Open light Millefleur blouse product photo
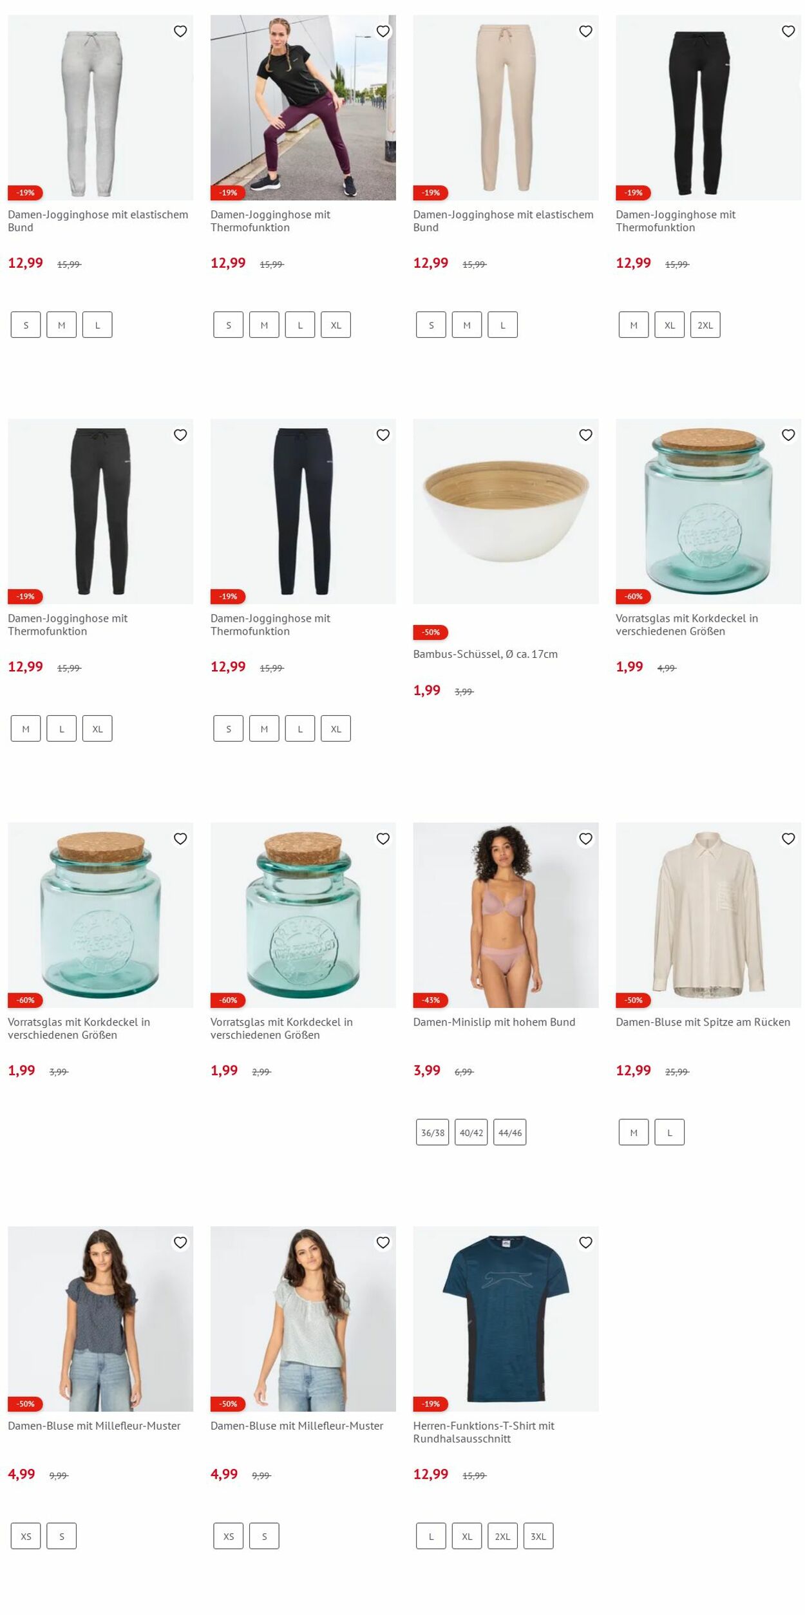The width and height of the screenshot is (805, 1615). pyautogui.click(x=303, y=1319)
